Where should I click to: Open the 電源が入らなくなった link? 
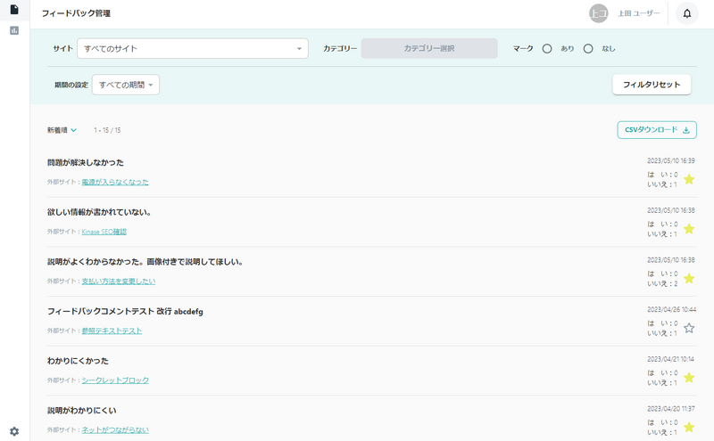tap(115, 182)
